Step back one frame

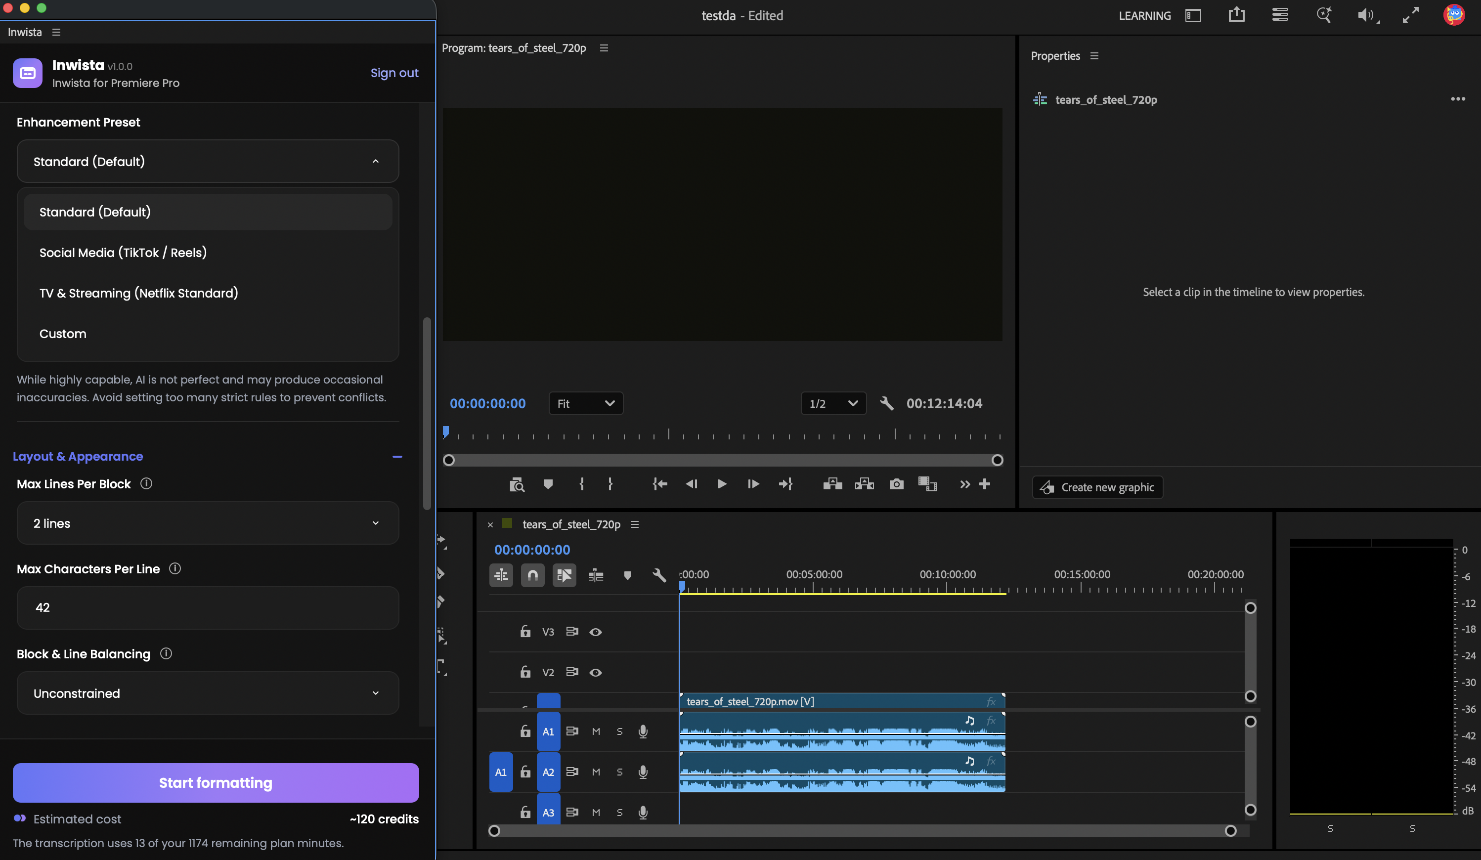691,484
